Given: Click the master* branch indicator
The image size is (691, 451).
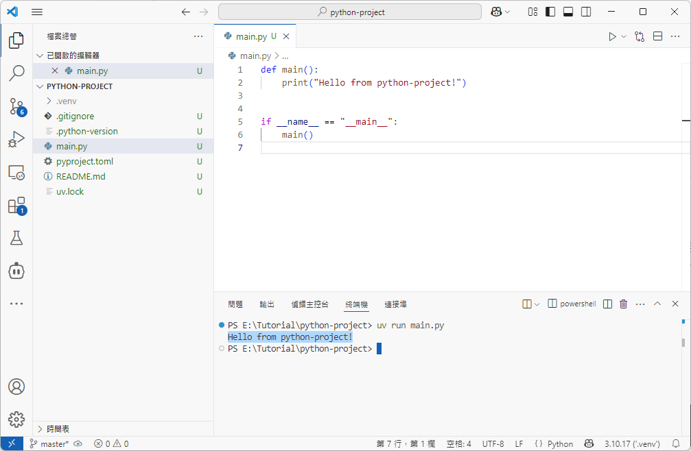Looking at the screenshot, I should [48, 443].
